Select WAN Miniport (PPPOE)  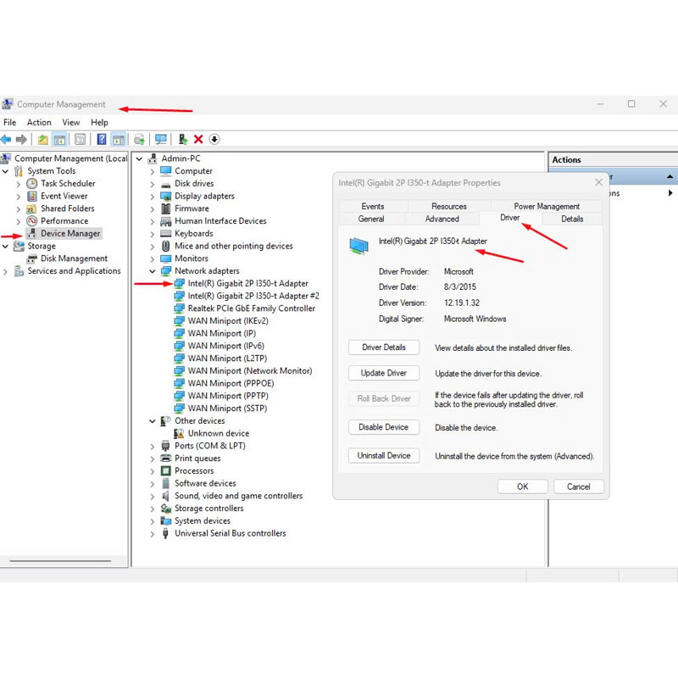click(231, 383)
